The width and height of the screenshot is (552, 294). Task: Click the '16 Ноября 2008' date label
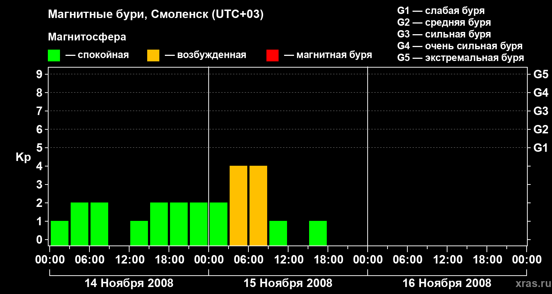tap(447, 283)
